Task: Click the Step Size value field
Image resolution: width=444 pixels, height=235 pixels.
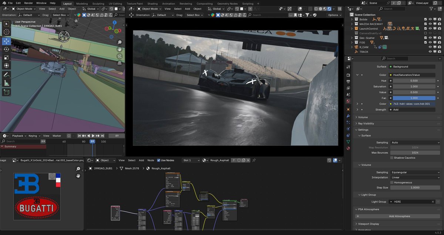Action: click(x=415, y=188)
